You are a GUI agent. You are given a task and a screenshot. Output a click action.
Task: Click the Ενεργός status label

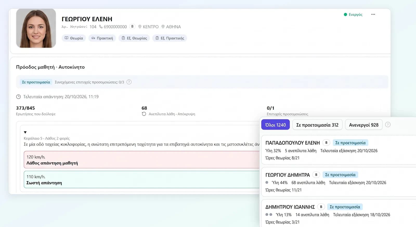356,15
